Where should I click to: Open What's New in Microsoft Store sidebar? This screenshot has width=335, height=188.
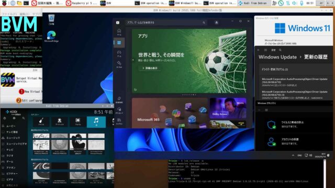click(x=119, y=100)
